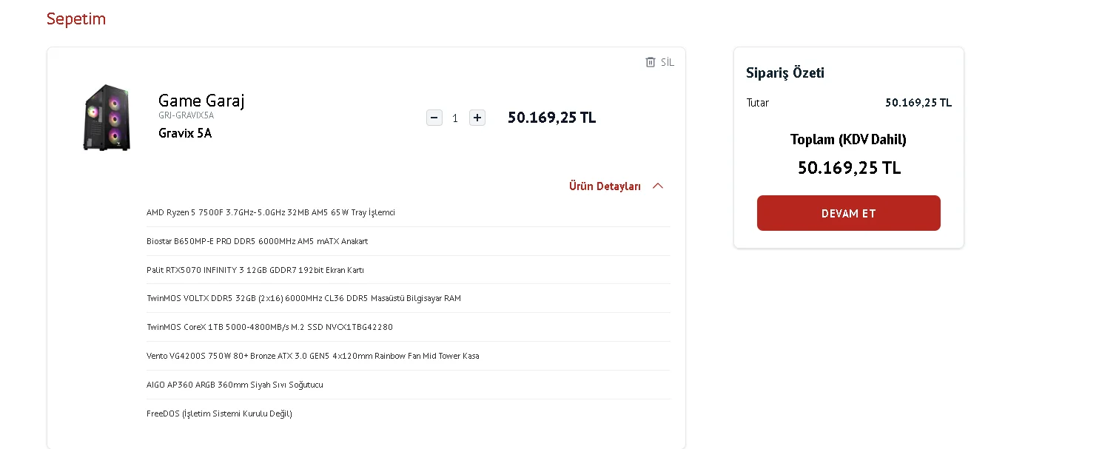This screenshot has width=1102, height=449.
Task: Click the Game Garaj brand name
Action: coord(201,101)
